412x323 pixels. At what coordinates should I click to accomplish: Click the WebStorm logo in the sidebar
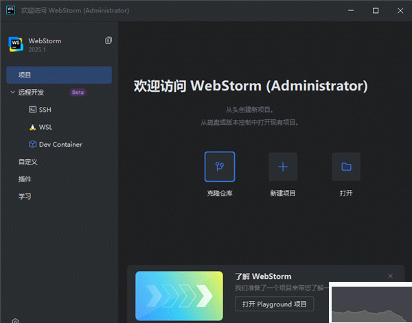click(x=15, y=45)
